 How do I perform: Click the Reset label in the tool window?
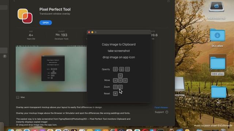[107, 94]
